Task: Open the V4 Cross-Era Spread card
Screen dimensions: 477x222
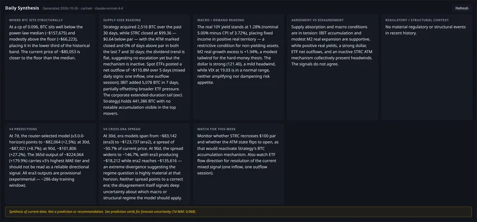Action: coord(144,164)
